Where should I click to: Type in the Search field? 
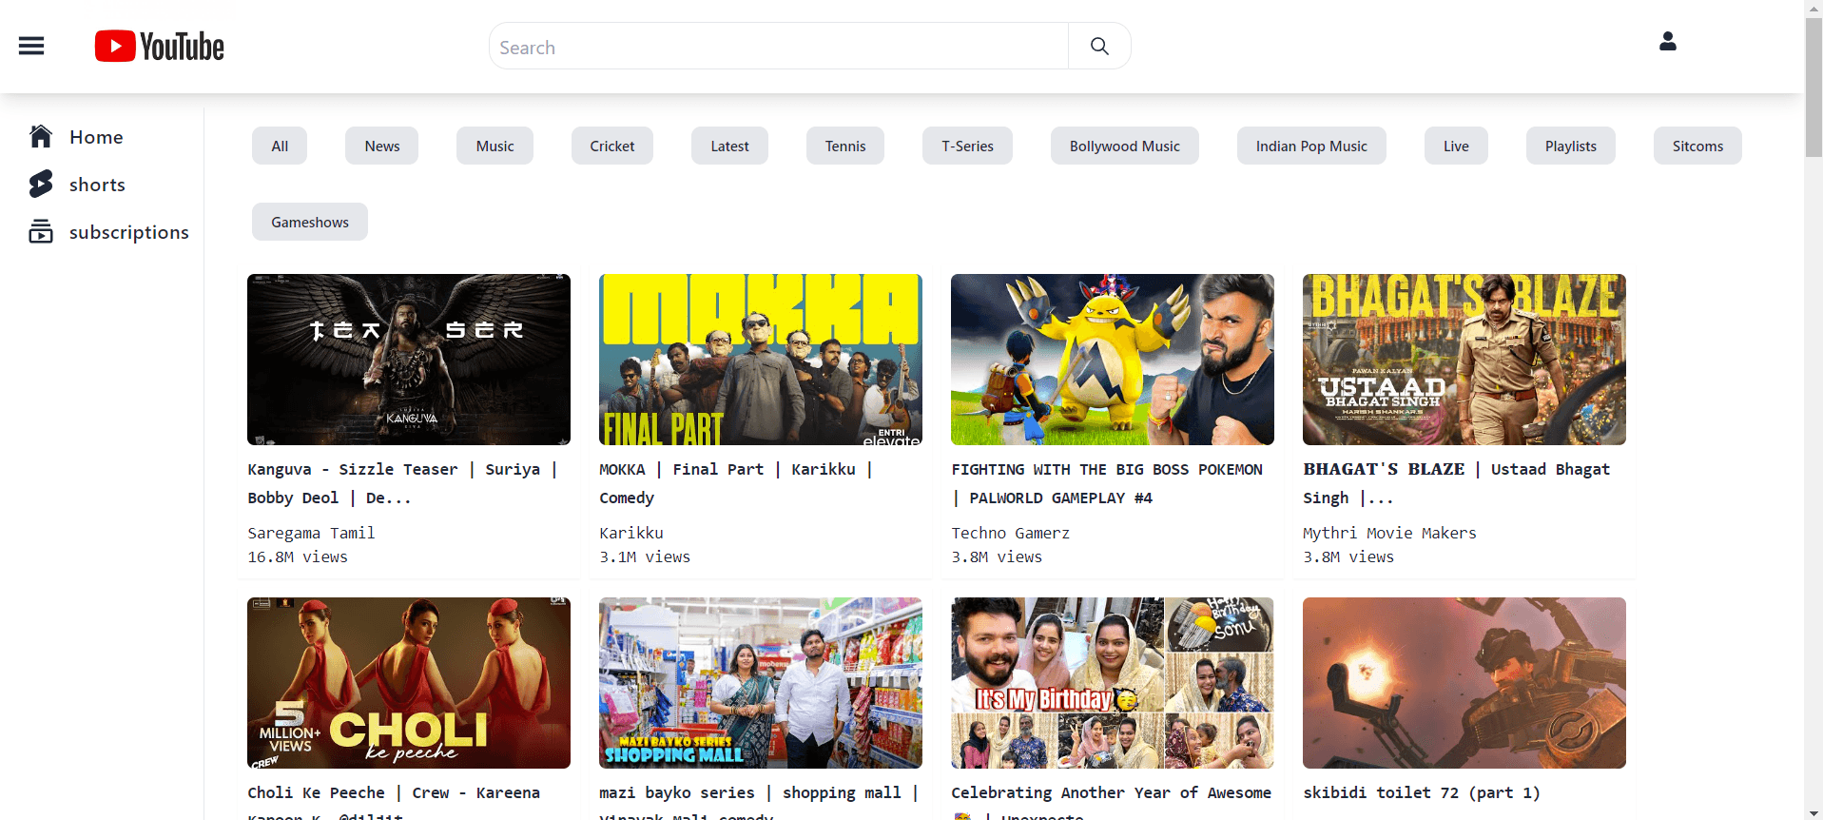coord(780,47)
